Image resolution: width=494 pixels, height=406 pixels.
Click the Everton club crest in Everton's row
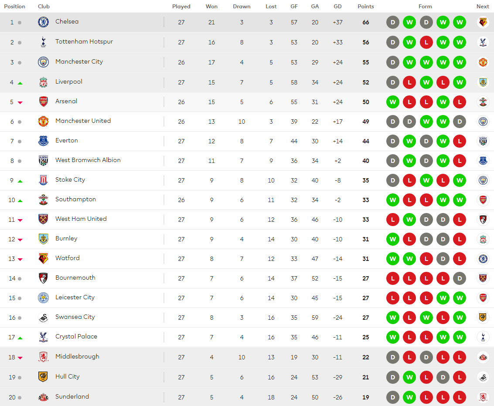43,141
